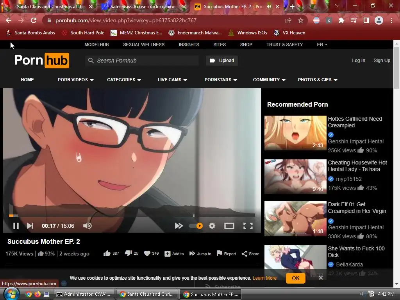This screenshot has height=300, width=400.
Task: Click the magnifier icon in the search box
Action: [91, 61]
